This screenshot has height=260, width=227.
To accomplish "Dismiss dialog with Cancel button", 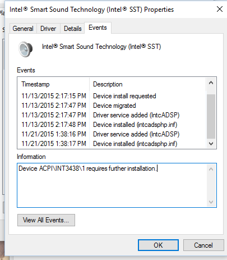I will (x=203, y=245).
